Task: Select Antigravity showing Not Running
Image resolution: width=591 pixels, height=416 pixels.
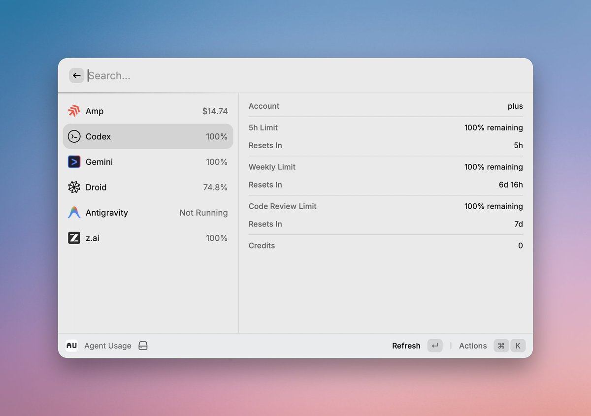Action: (x=148, y=213)
